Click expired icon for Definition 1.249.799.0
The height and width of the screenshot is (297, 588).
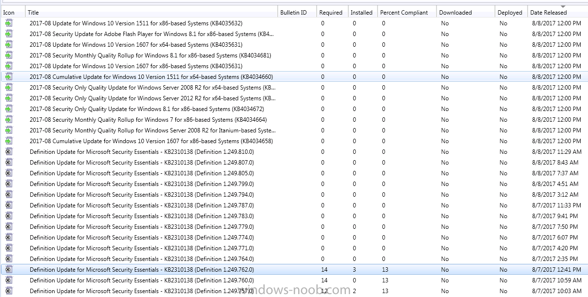tap(9, 184)
